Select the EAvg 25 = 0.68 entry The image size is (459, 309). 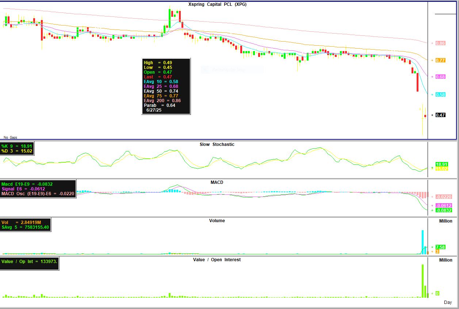tap(161, 86)
